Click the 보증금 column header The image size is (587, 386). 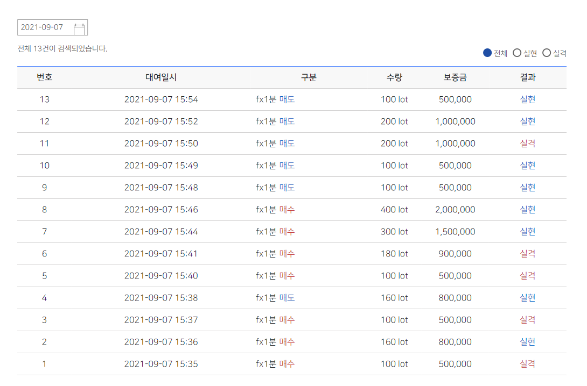[x=455, y=77]
